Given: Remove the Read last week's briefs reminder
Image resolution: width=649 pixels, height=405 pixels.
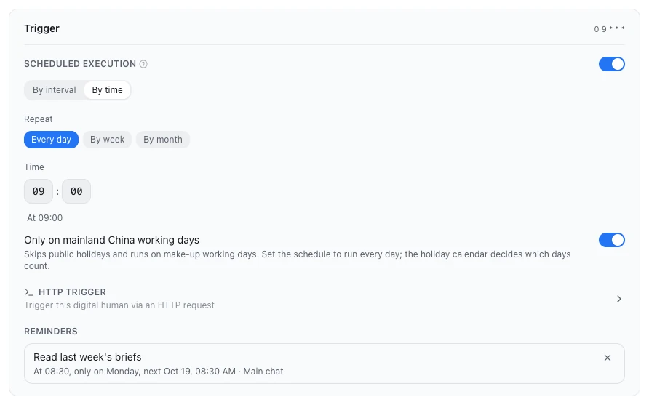Looking at the screenshot, I should [608, 358].
